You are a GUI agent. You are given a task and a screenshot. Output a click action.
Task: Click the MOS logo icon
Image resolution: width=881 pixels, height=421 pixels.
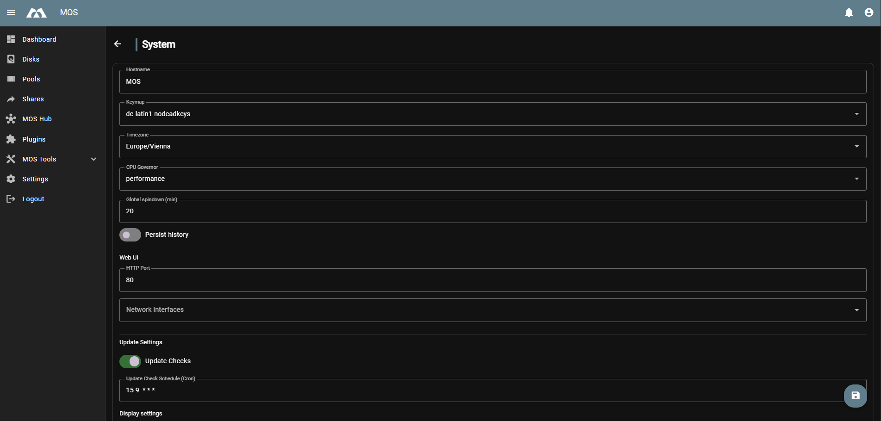tap(37, 13)
